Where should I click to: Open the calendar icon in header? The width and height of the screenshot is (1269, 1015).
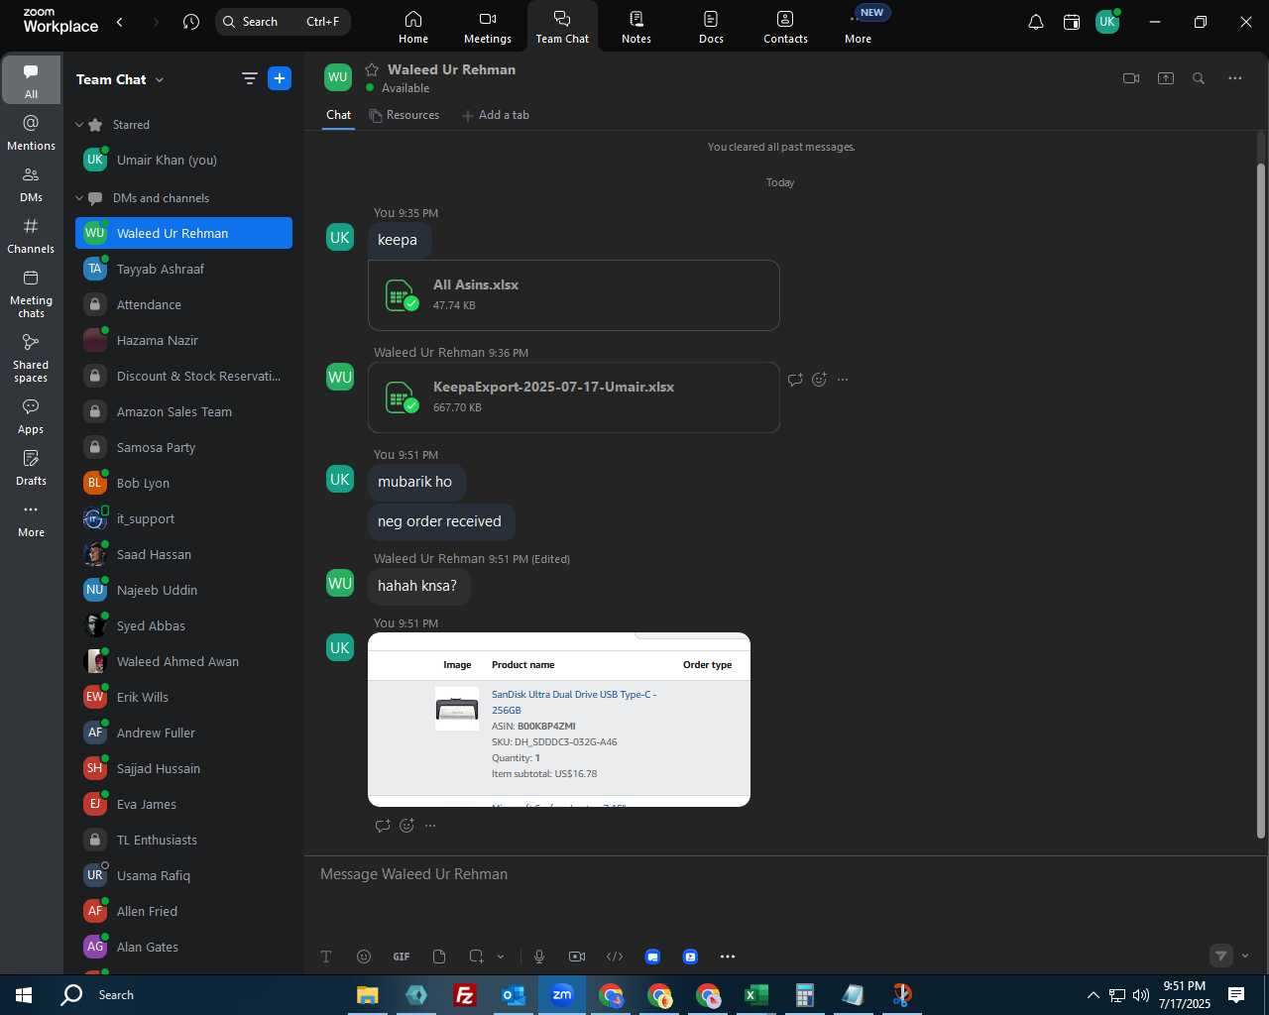[1072, 22]
